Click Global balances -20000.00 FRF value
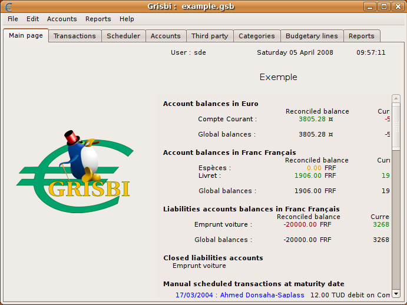 click(307, 240)
